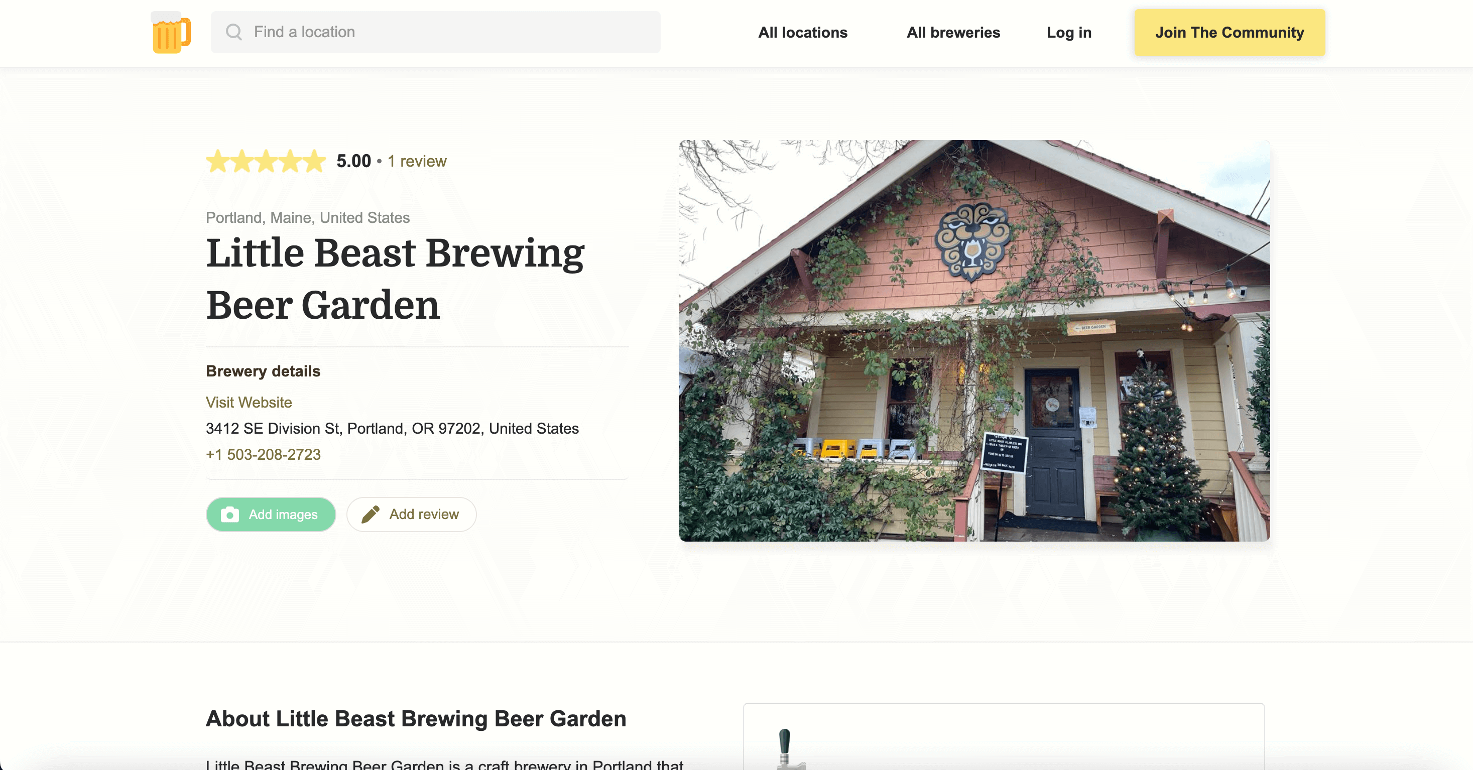
Task: Open the 1 review link
Action: pos(417,161)
